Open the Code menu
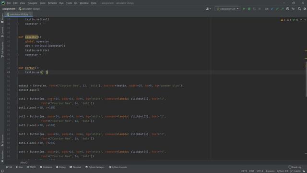 [43, 3]
